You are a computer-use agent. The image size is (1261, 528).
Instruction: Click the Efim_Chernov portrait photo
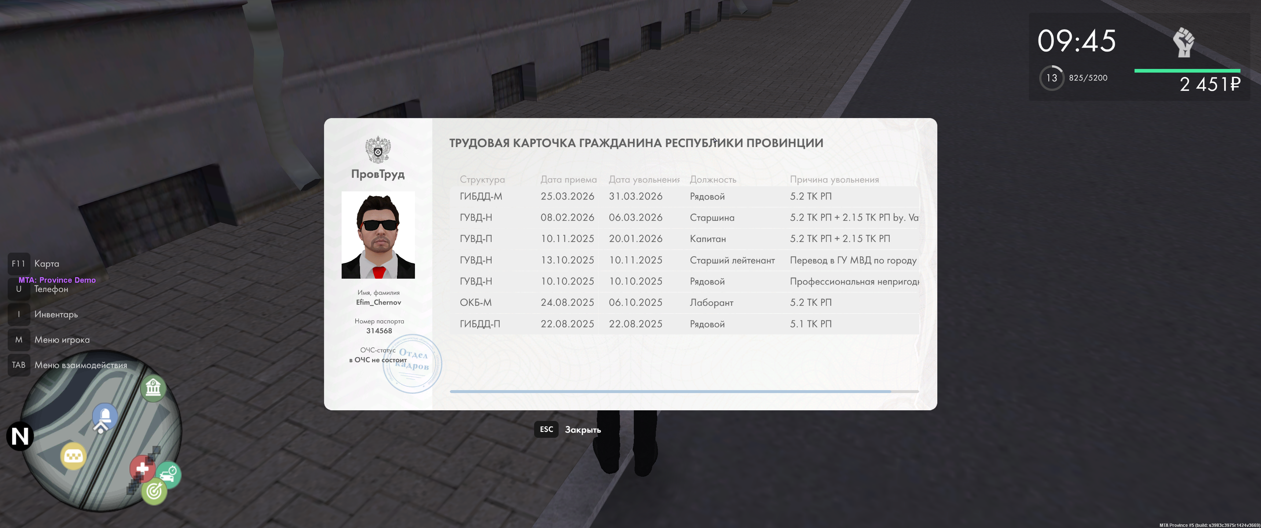pyautogui.click(x=378, y=235)
